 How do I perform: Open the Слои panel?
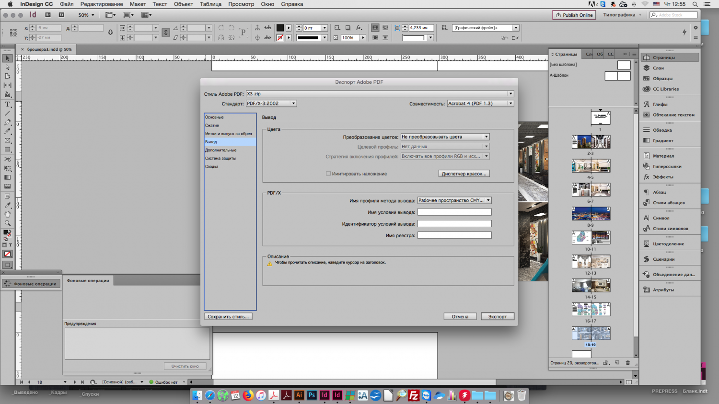pos(658,68)
